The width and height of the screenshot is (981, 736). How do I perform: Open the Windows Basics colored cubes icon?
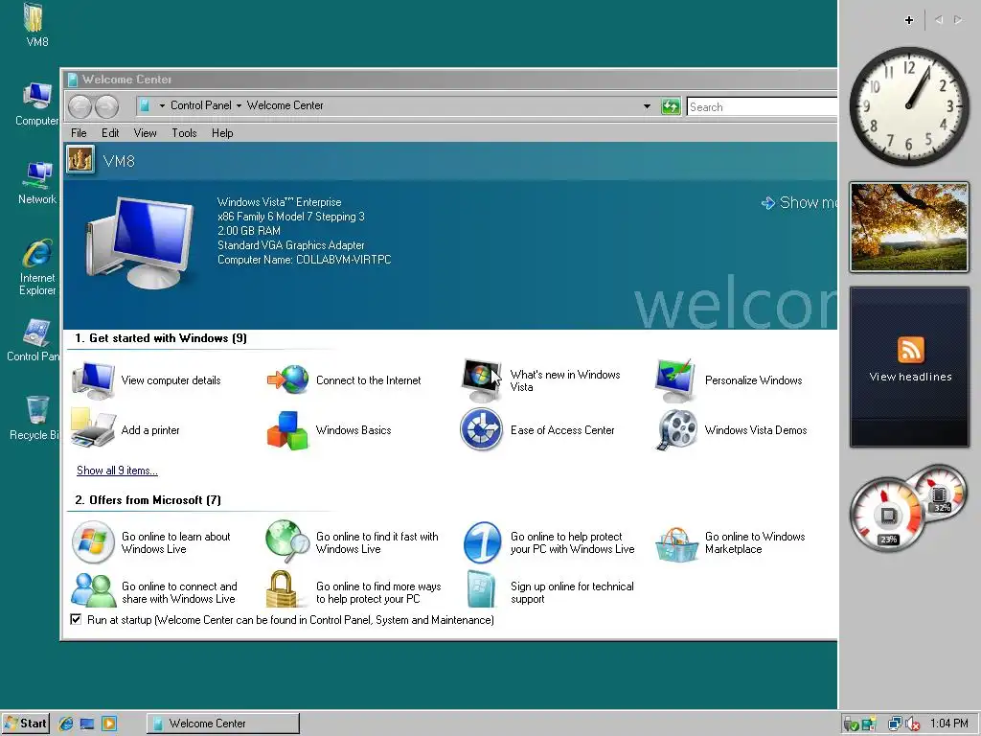[x=288, y=430]
